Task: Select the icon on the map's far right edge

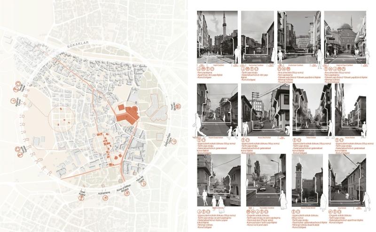Action: 179,106
